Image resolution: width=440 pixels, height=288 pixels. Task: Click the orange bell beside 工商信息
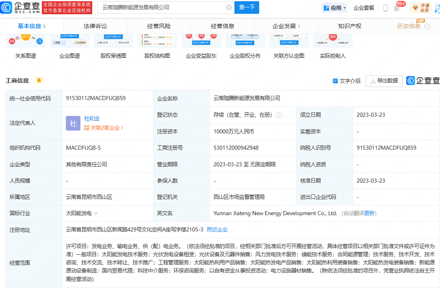[x=39, y=81]
